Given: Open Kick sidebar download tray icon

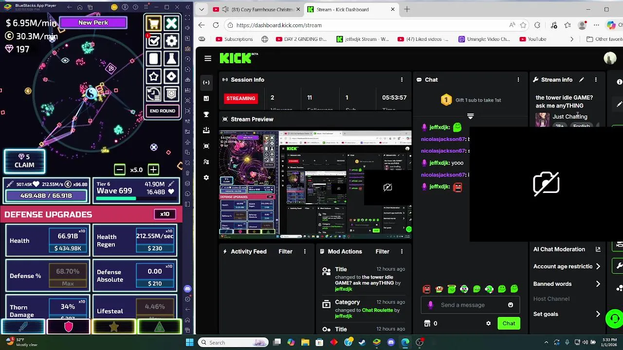Looking at the screenshot, I should coord(206,130).
